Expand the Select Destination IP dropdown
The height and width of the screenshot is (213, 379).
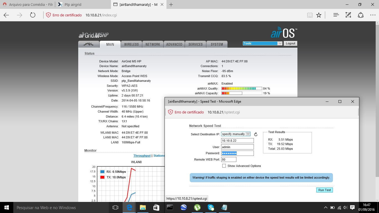236,134
